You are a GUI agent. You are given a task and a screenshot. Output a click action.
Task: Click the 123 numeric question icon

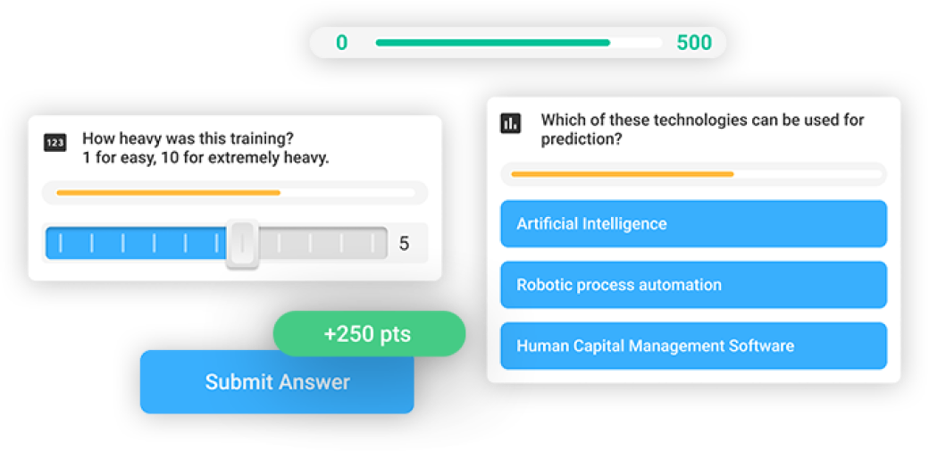pyautogui.click(x=55, y=142)
